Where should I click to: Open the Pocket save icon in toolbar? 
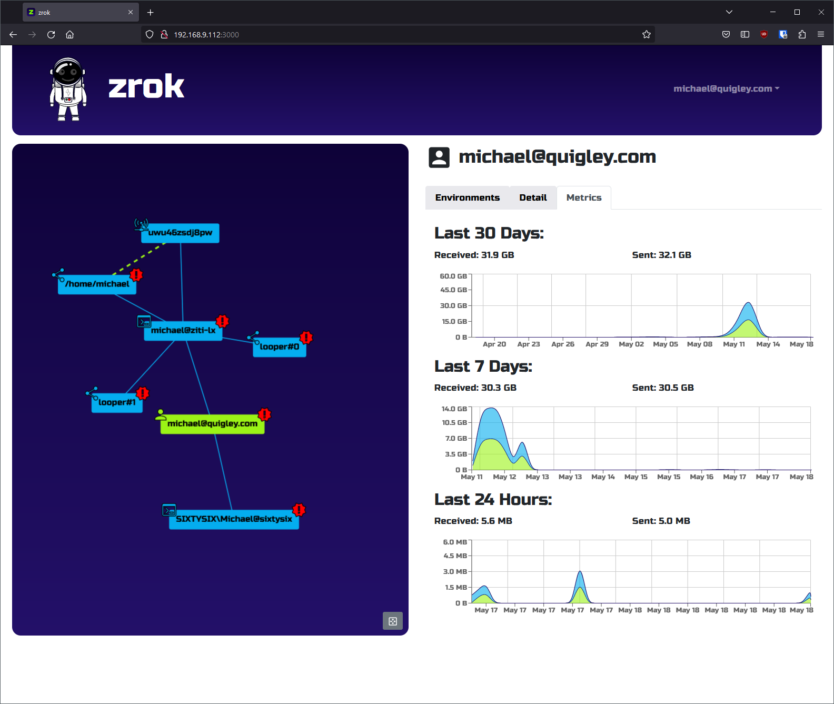726,35
